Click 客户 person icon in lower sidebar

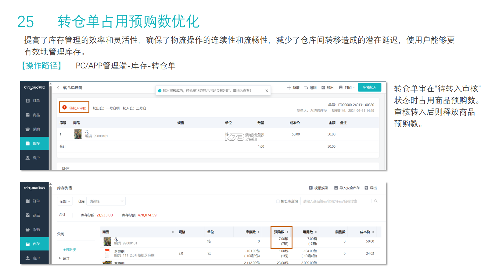27,258
